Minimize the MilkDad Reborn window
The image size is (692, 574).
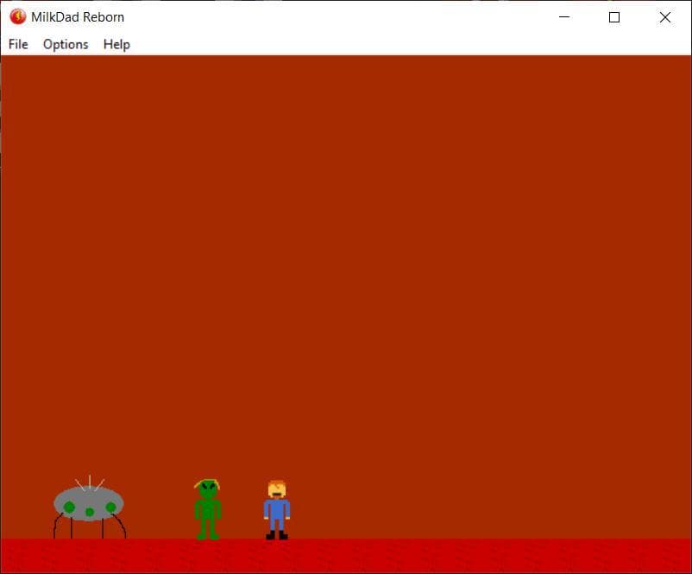pyautogui.click(x=564, y=17)
